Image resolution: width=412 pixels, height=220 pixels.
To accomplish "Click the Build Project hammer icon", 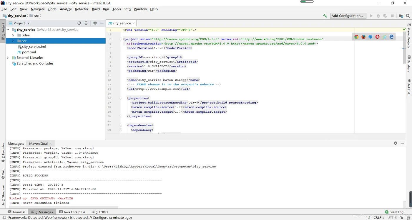I will click(325, 16).
